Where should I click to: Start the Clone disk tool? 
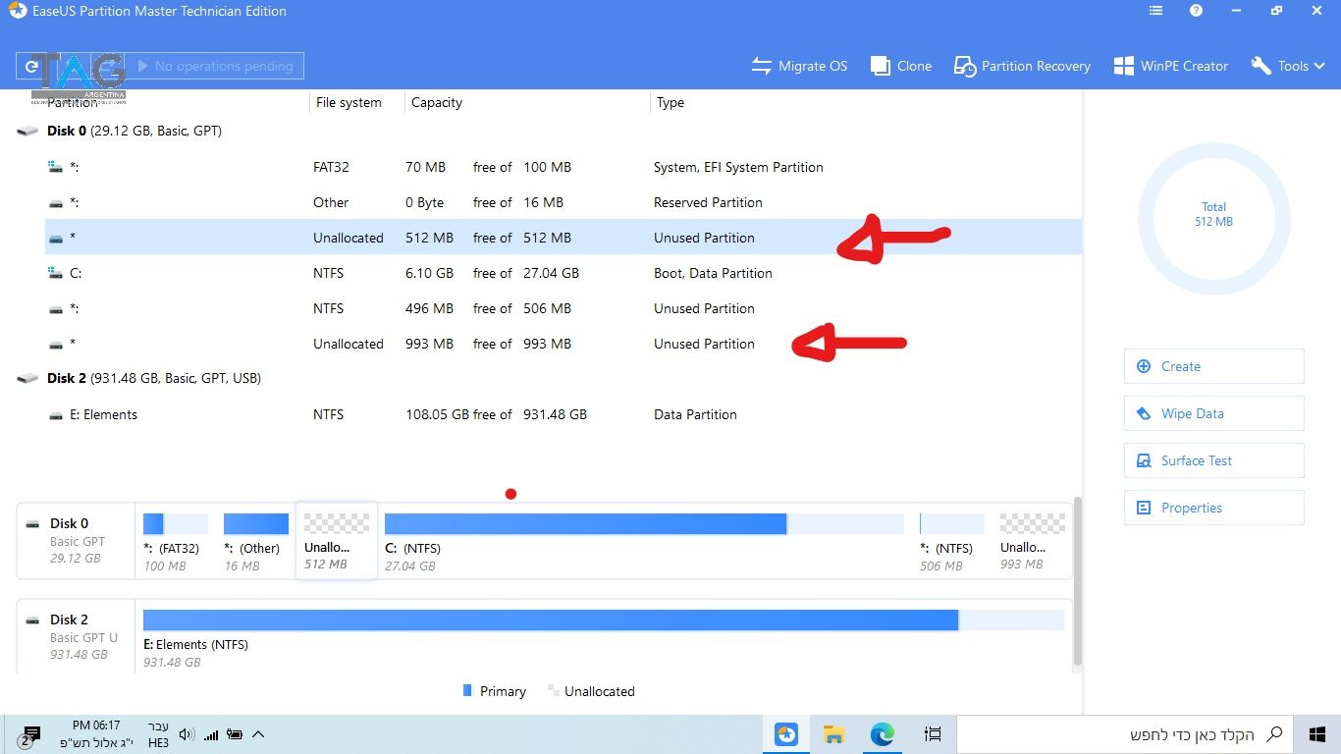click(x=900, y=66)
